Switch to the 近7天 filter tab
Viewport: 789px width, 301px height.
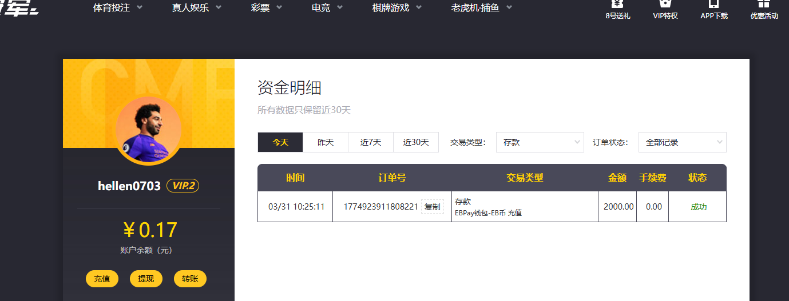tap(371, 142)
